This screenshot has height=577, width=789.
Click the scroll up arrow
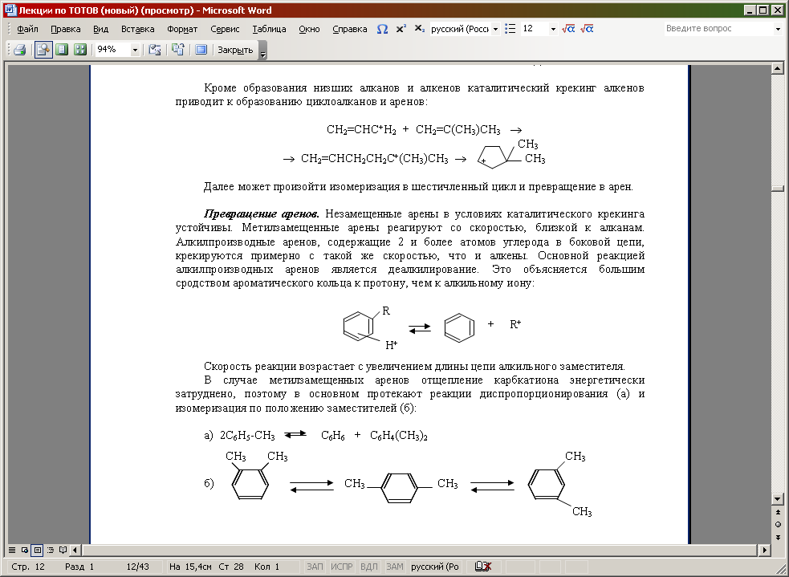pos(778,68)
